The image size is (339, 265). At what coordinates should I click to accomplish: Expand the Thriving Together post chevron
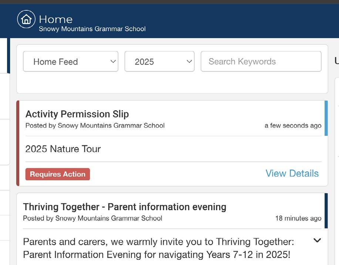(x=317, y=241)
